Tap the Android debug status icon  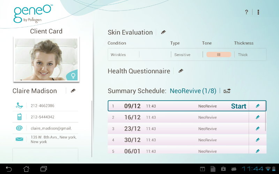(234, 169)
